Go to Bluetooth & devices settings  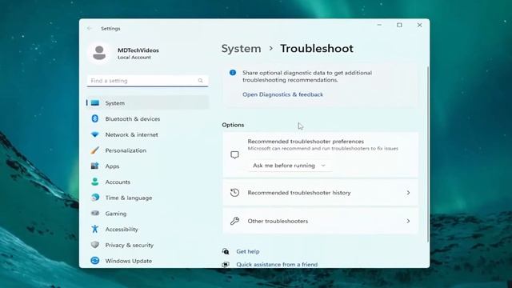pos(147,119)
